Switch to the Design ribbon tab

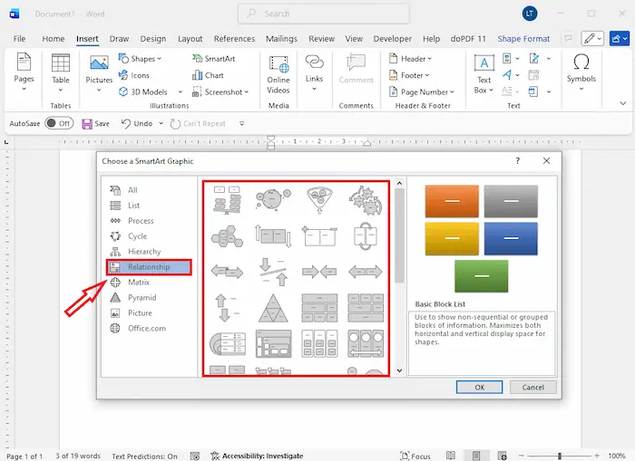(x=153, y=39)
